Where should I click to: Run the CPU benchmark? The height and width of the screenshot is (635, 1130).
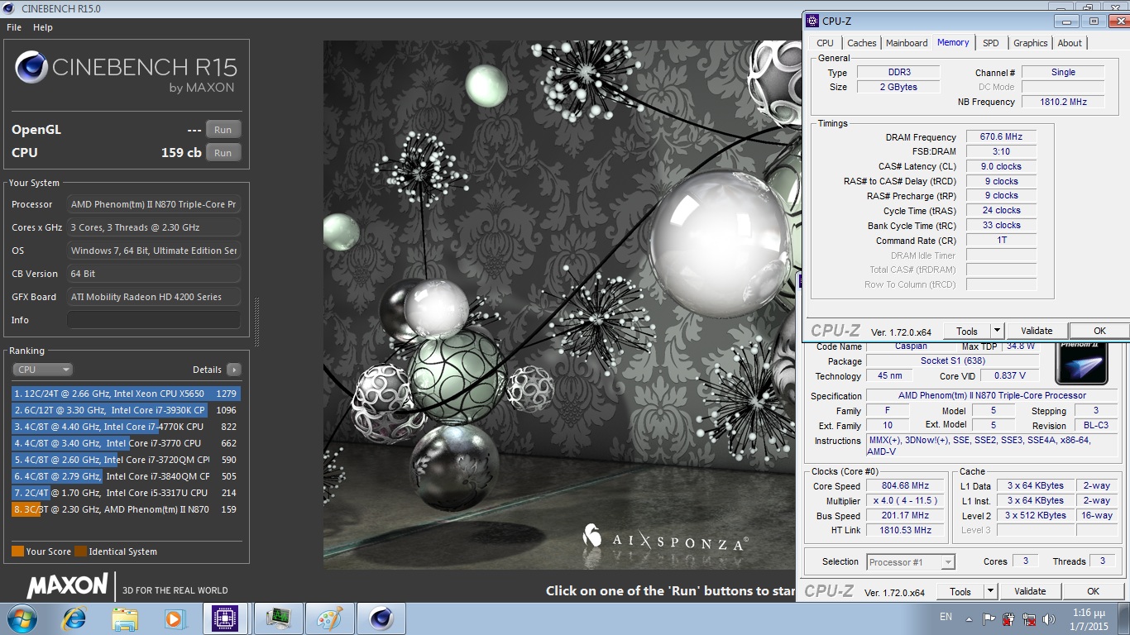click(x=223, y=153)
